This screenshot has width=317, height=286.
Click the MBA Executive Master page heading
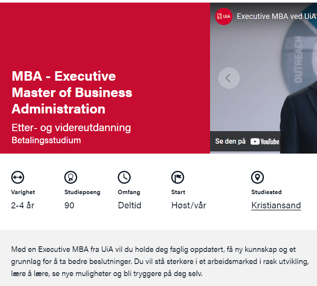[x=72, y=92]
